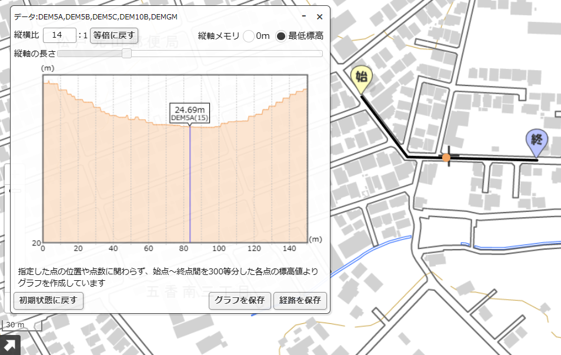The image size is (561, 355).
Task: Click the orange waypoint dot on the route
Action: coord(446,157)
